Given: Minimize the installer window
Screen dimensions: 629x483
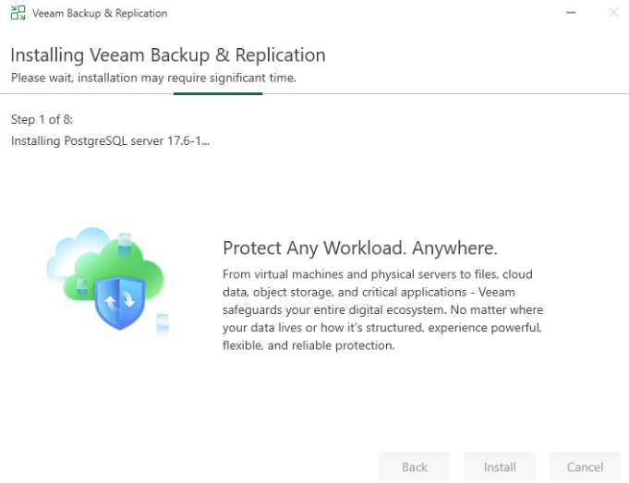Looking at the screenshot, I should 570,13.
